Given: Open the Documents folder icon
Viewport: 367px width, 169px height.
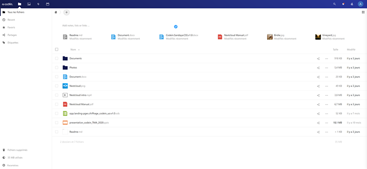Looking at the screenshot, I should point(65,58).
